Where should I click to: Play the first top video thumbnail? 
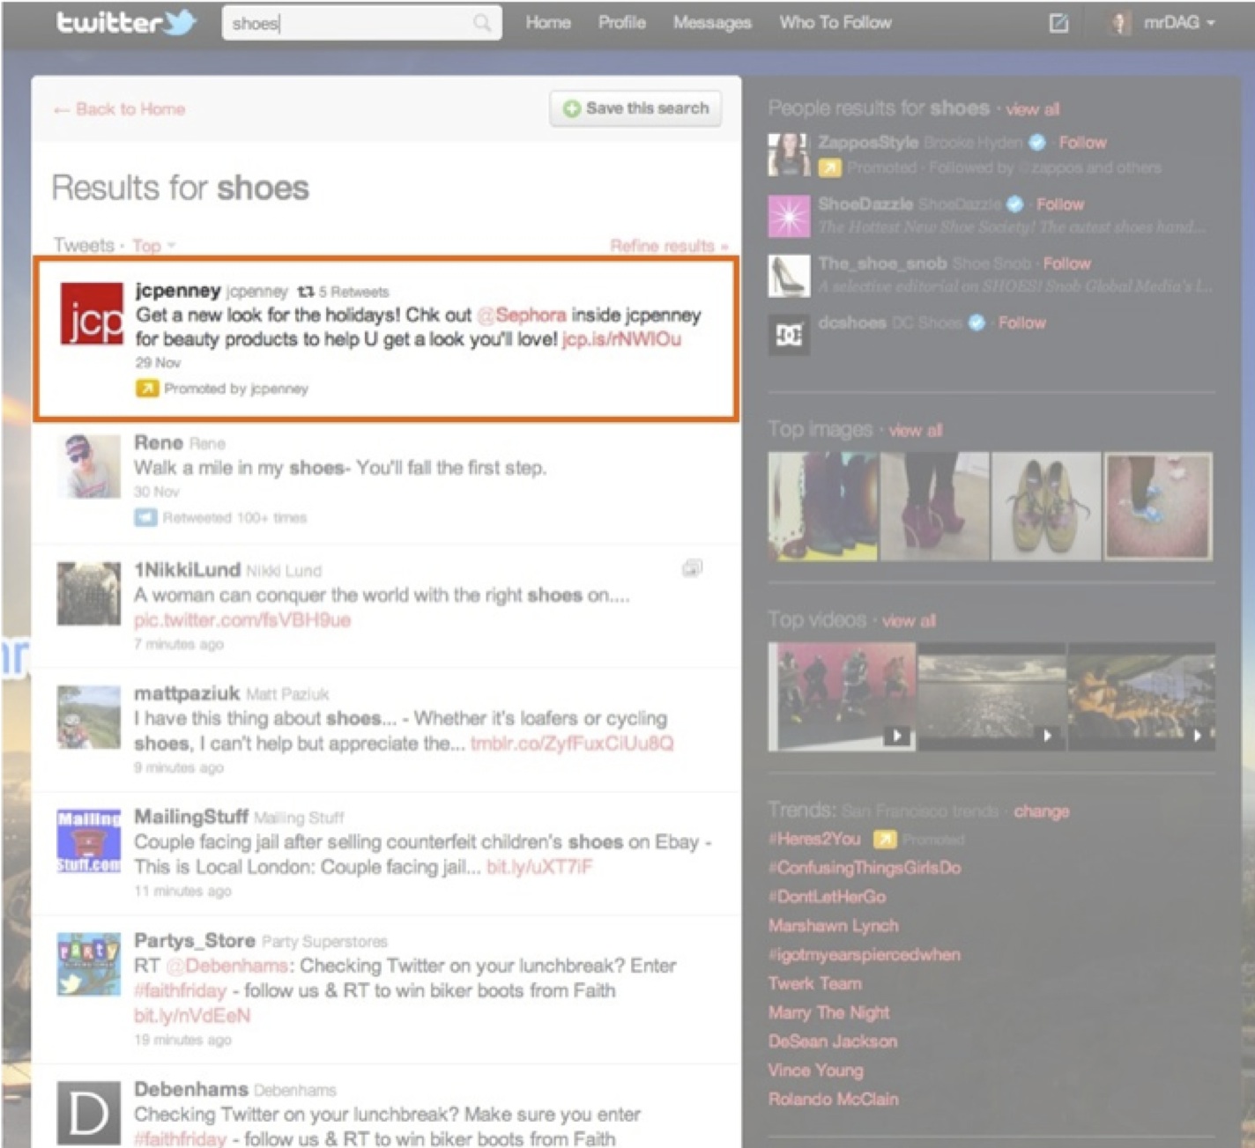(x=842, y=697)
